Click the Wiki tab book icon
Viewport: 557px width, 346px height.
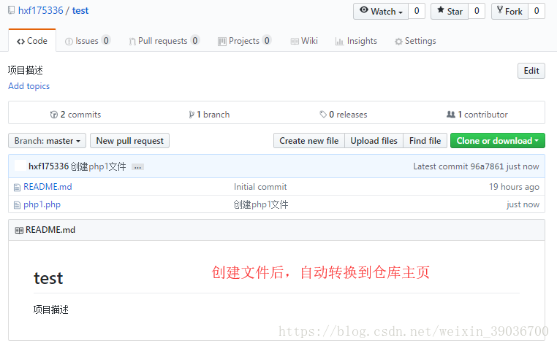point(295,42)
